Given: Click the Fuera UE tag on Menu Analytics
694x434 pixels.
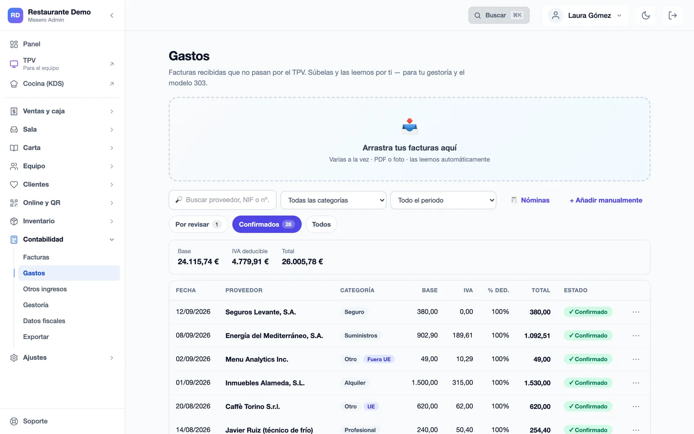Looking at the screenshot, I should click(379, 359).
